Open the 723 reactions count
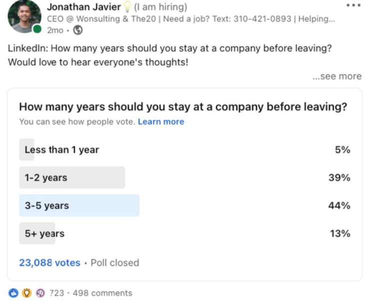The width and height of the screenshot is (369, 301). pos(57,293)
